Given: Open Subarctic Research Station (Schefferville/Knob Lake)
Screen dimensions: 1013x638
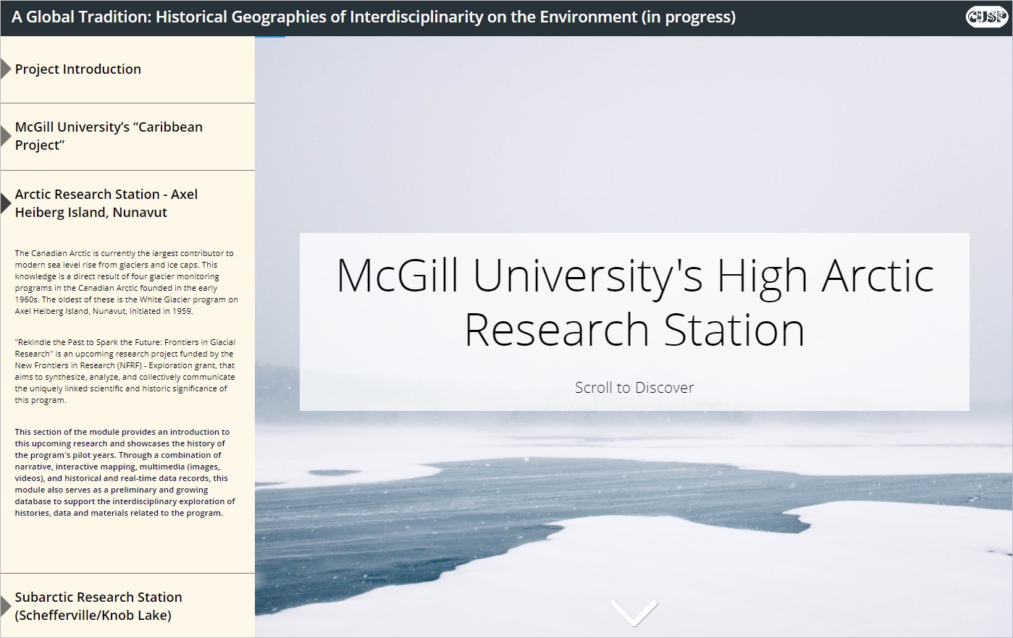Looking at the screenshot, I should pos(98,606).
